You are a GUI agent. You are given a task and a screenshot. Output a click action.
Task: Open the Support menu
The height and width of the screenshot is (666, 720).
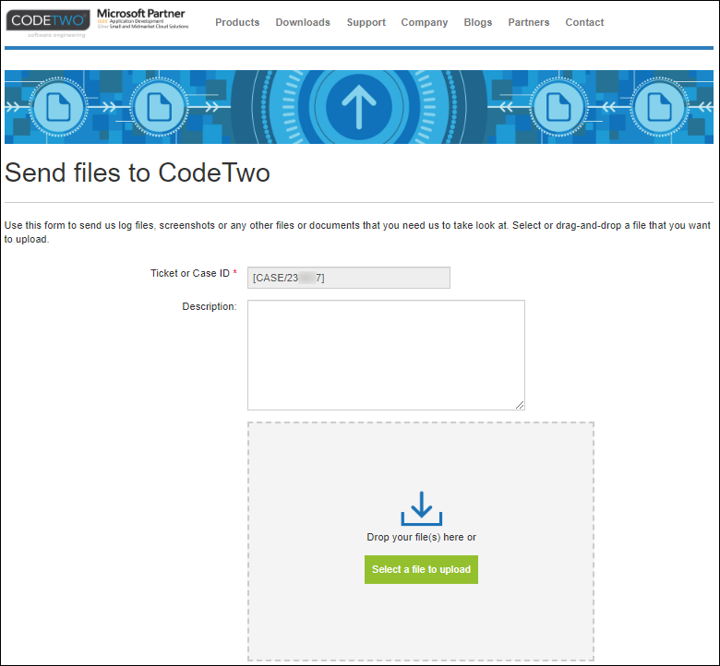click(366, 22)
